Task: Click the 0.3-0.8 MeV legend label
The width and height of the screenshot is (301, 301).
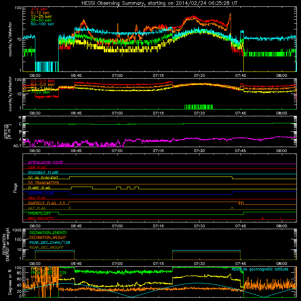Action: click(43, 85)
